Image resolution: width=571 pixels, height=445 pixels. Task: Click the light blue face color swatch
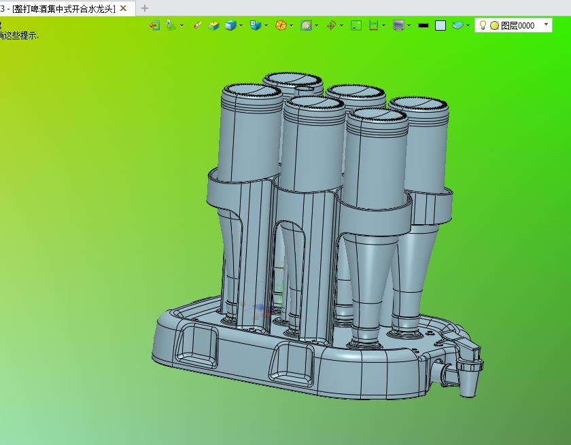pyautogui.click(x=440, y=25)
